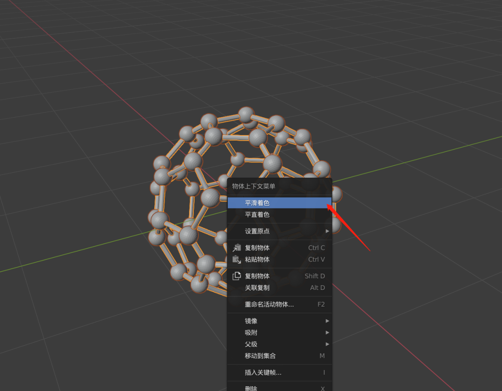This screenshot has width=502, height=391.
Task: Expand arrow next to 吸附
Action: tap(327, 332)
